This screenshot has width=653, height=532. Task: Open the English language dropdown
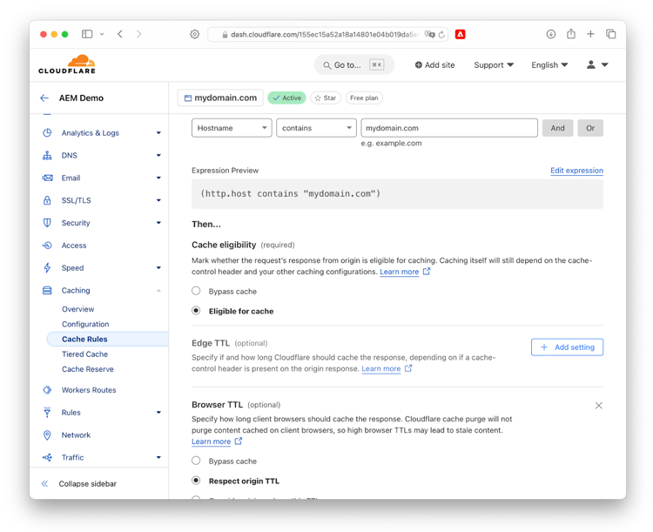tap(549, 65)
